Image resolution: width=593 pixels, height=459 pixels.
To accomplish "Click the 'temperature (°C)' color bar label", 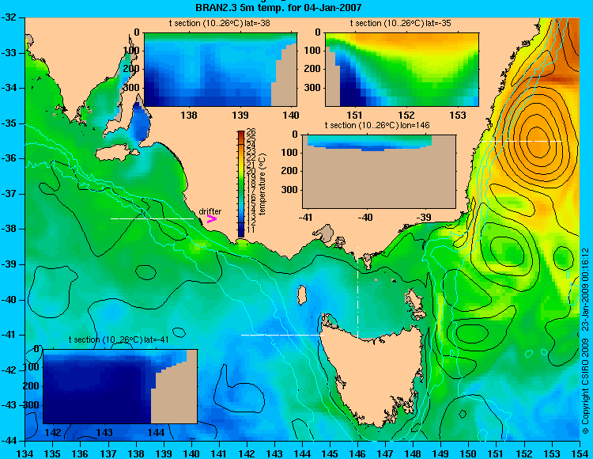I will click(263, 184).
